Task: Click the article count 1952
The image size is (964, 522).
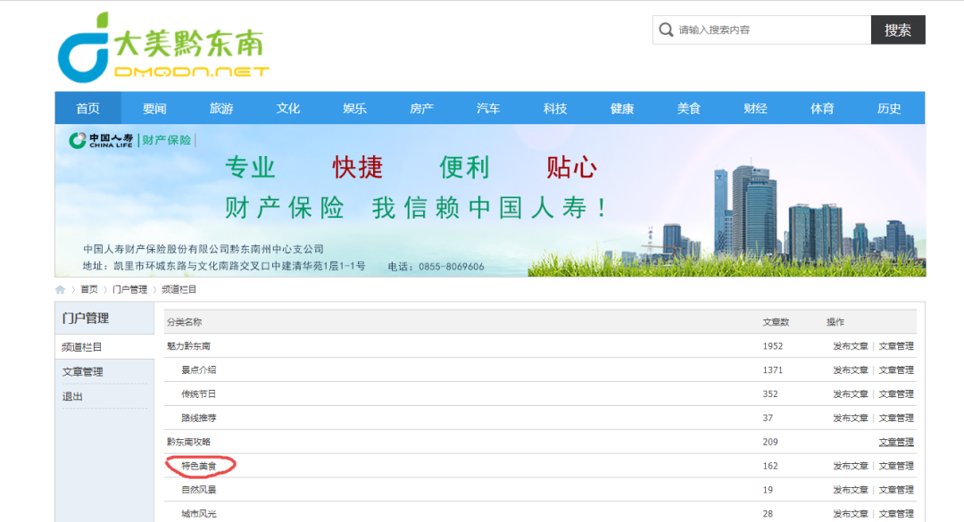Action: pyautogui.click(x=773, y=346)
